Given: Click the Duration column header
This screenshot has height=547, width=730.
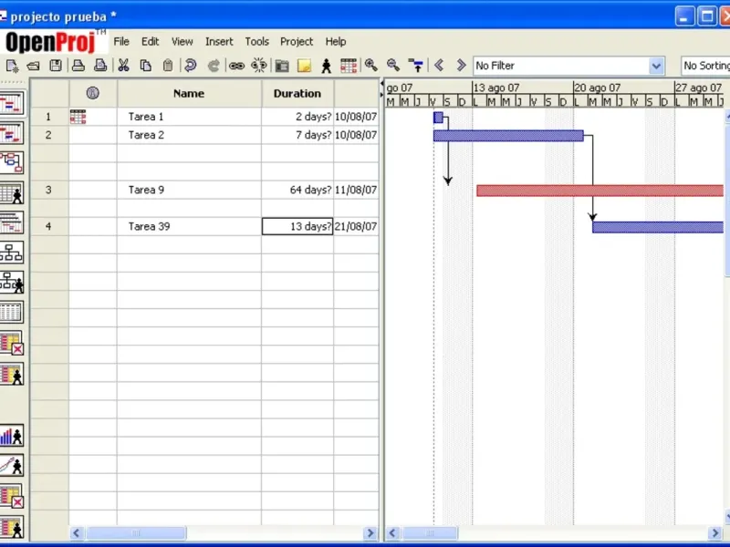Looking at the screenshot, I should coord(297,94).
